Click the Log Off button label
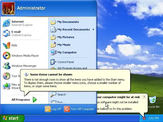Viewport: 163px width, 122px height. point(56,109)
